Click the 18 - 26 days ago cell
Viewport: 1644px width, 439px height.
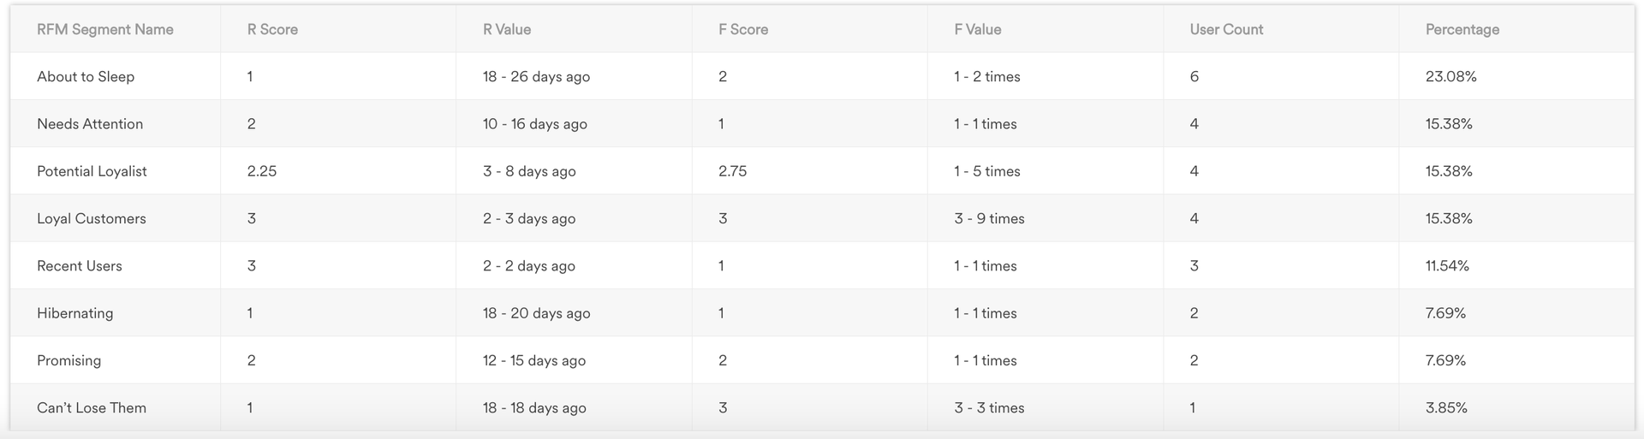click(536, 76)
